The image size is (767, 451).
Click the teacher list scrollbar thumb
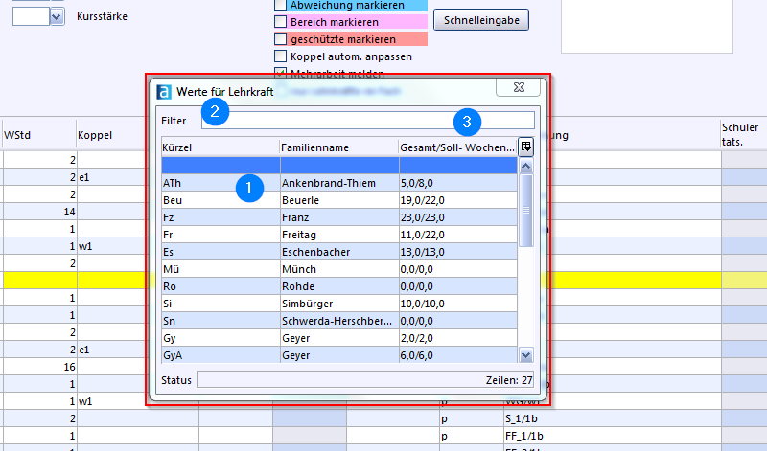coord(525,211)
